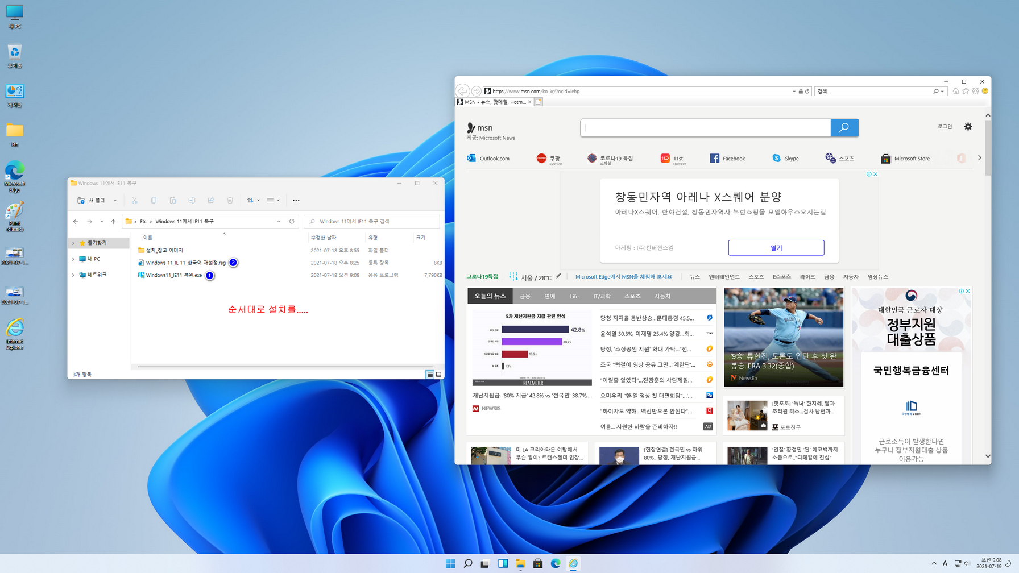Click Explorer 새 폴더 new folder button
This screenshot has height=573, width=1019.
tap(92, 200)
